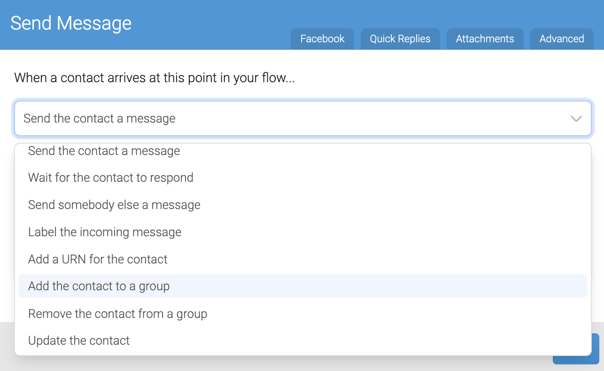Choose 'Send the contact a message' in the list

(302, 151)
